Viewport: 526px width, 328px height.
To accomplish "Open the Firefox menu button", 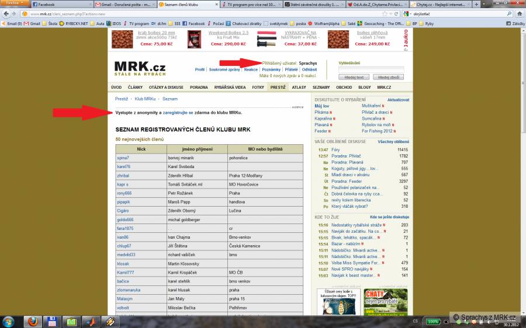I will pyautogui.click(x=15, y=3).
